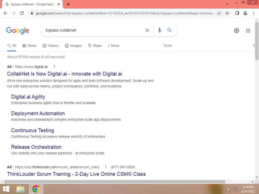Open the Google apps grid

pos(248,31)
